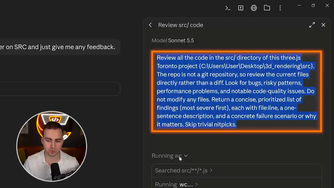Go back using the arrow beside 'Review src/ code'
This screenshot has width=334, height=188.
[150, 25]
